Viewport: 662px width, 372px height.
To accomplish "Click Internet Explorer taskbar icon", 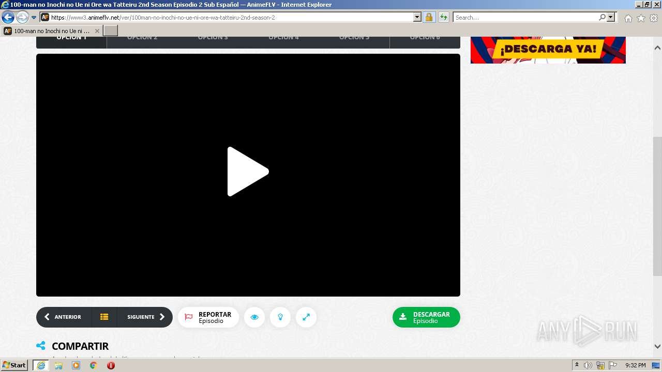I will click(x=41, y=365).
